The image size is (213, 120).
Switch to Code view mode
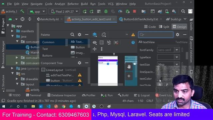[x=150, y=27]
